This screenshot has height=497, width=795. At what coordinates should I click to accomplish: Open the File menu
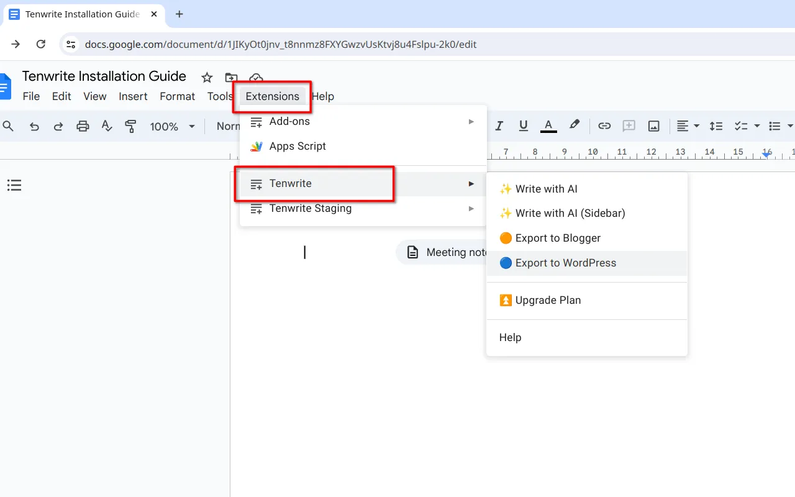(31, 96)
